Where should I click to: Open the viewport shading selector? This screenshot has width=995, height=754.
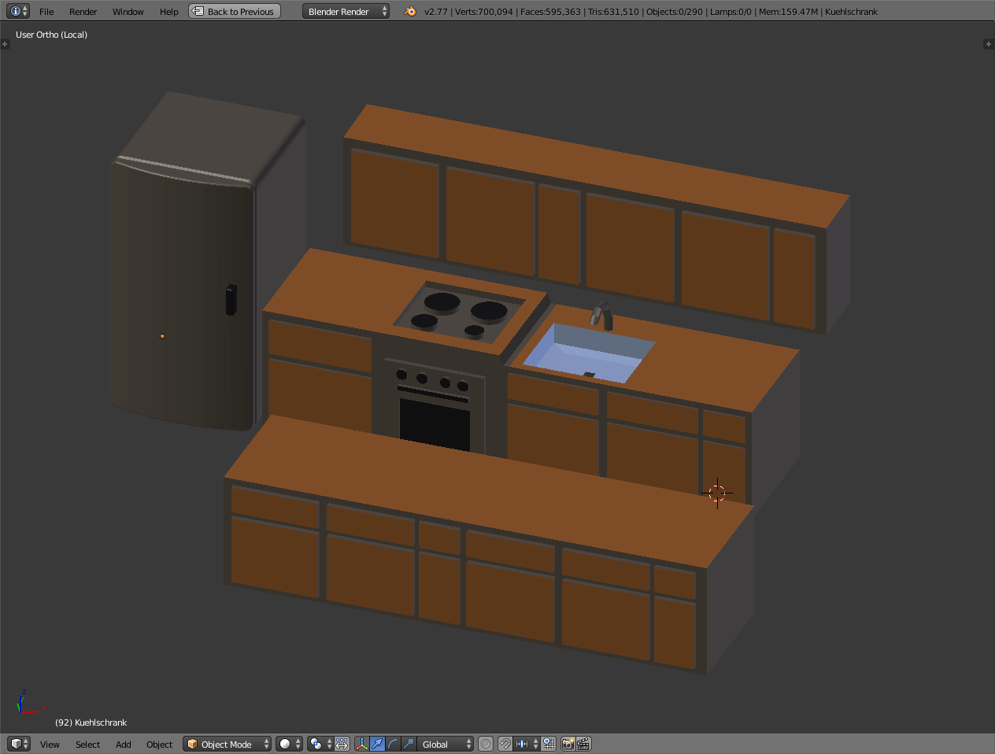point(289,744)
